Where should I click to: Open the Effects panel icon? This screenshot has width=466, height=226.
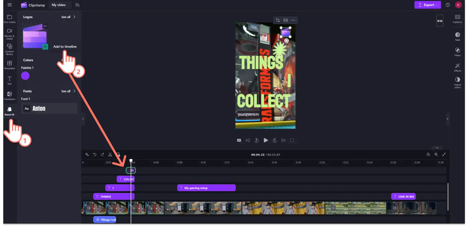click(457, 67)
